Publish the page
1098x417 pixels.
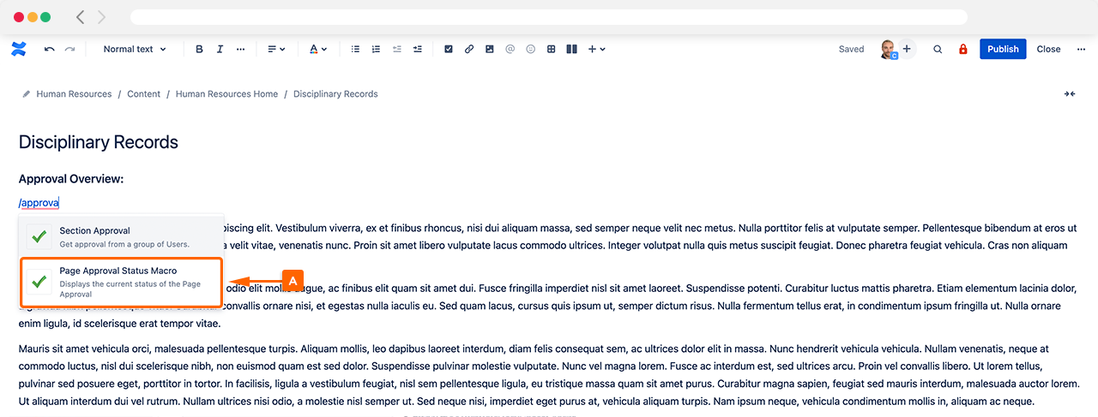[x=1003, y=49]
